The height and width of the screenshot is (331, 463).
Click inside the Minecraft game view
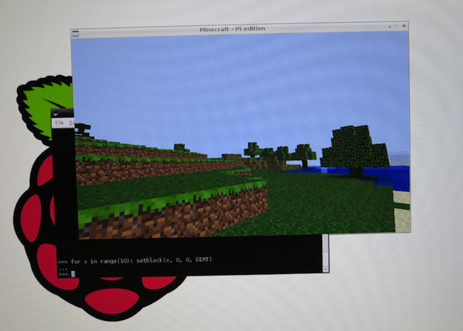click(x=241, y=134)
